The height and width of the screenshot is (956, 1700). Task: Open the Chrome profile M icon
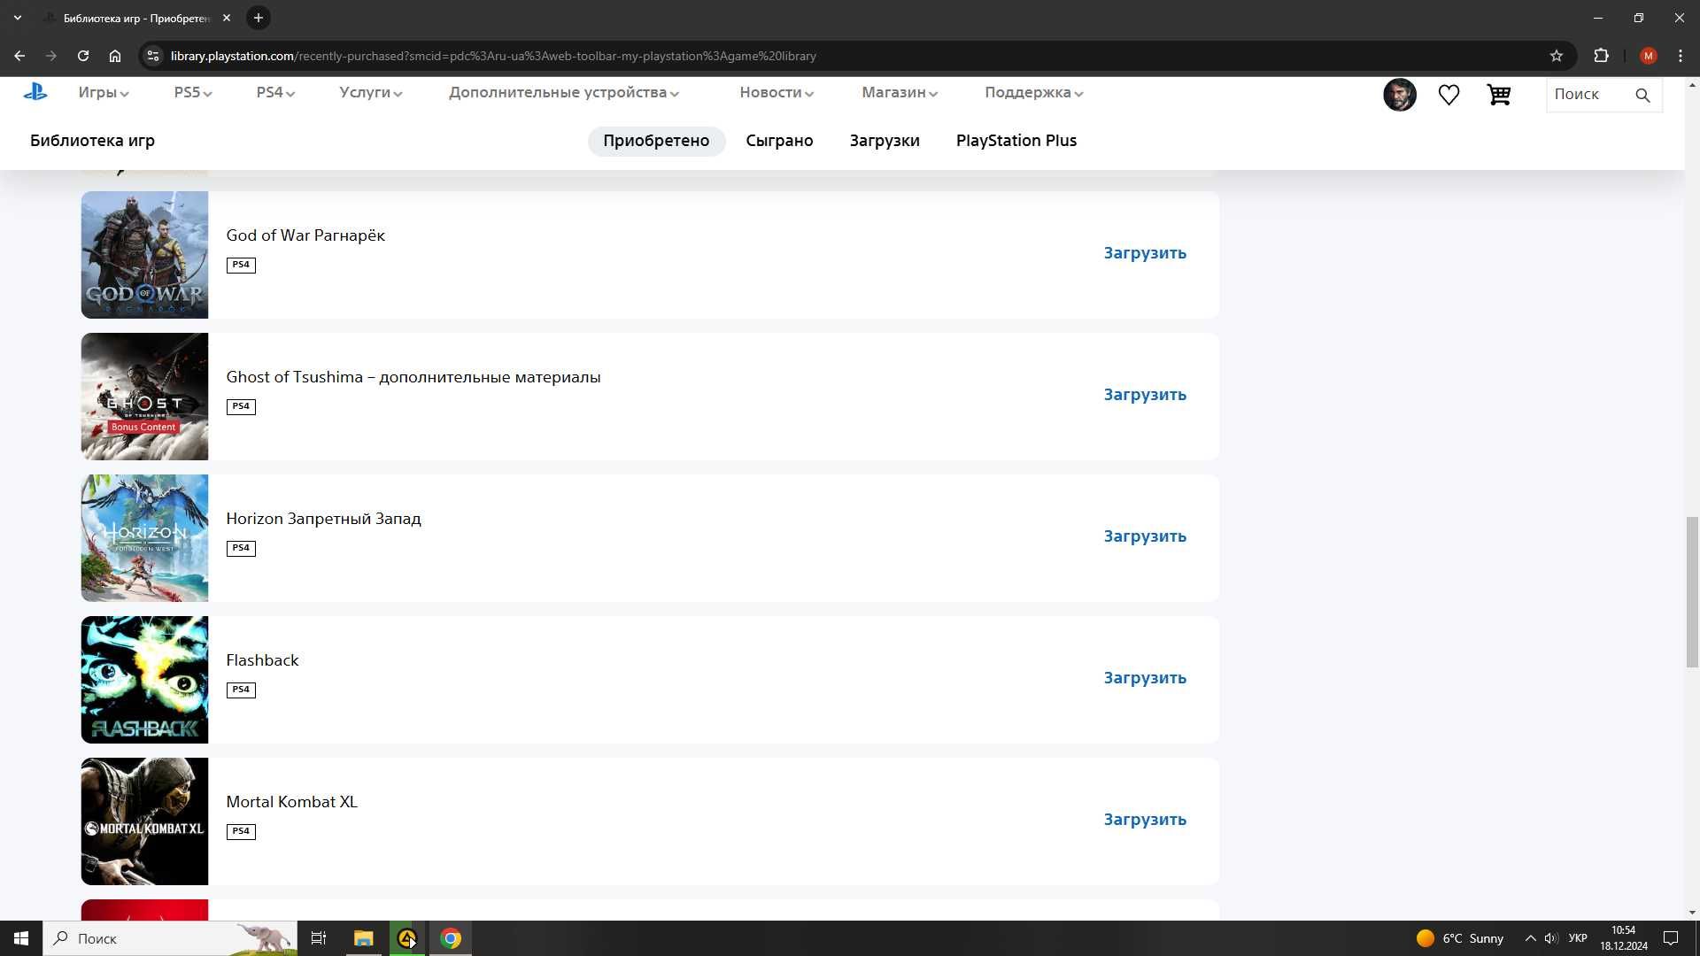1648,56
